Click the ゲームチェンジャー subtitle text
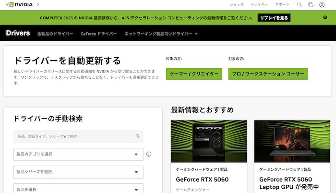 coord(192,190)
